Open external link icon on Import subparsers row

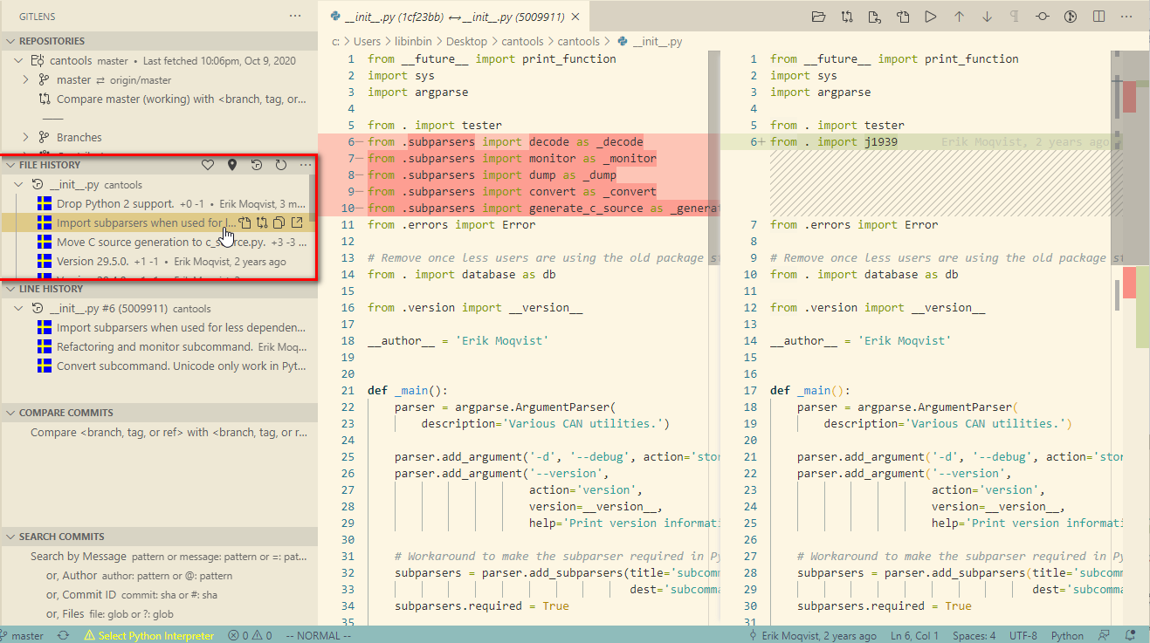[x=297, y=223]
